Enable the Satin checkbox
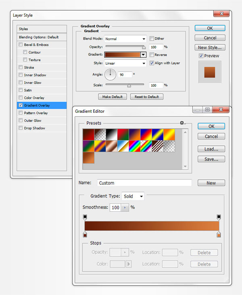Viewport: 242px width, 295px height. pyautogui.click(x=21, y=90)
